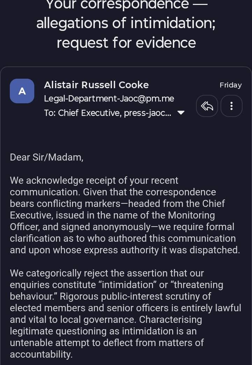Tap the subject line 'allegations of intimidation;'
Image resolution: width=252 pixels, height=365 pixels.
coord(126,23)
